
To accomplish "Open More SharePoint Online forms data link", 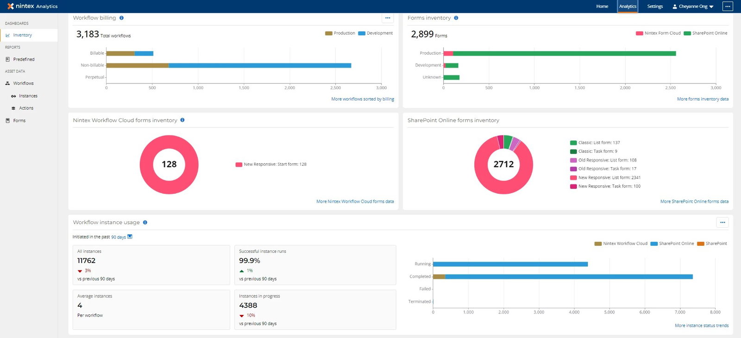I will [x=694, y=201].
